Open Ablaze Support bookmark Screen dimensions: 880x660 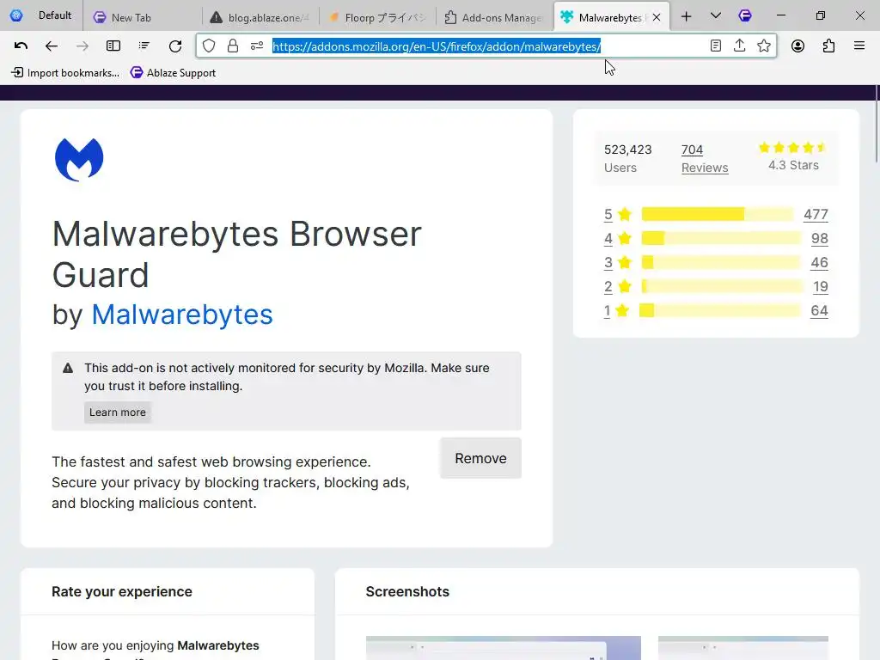[173, 72]
